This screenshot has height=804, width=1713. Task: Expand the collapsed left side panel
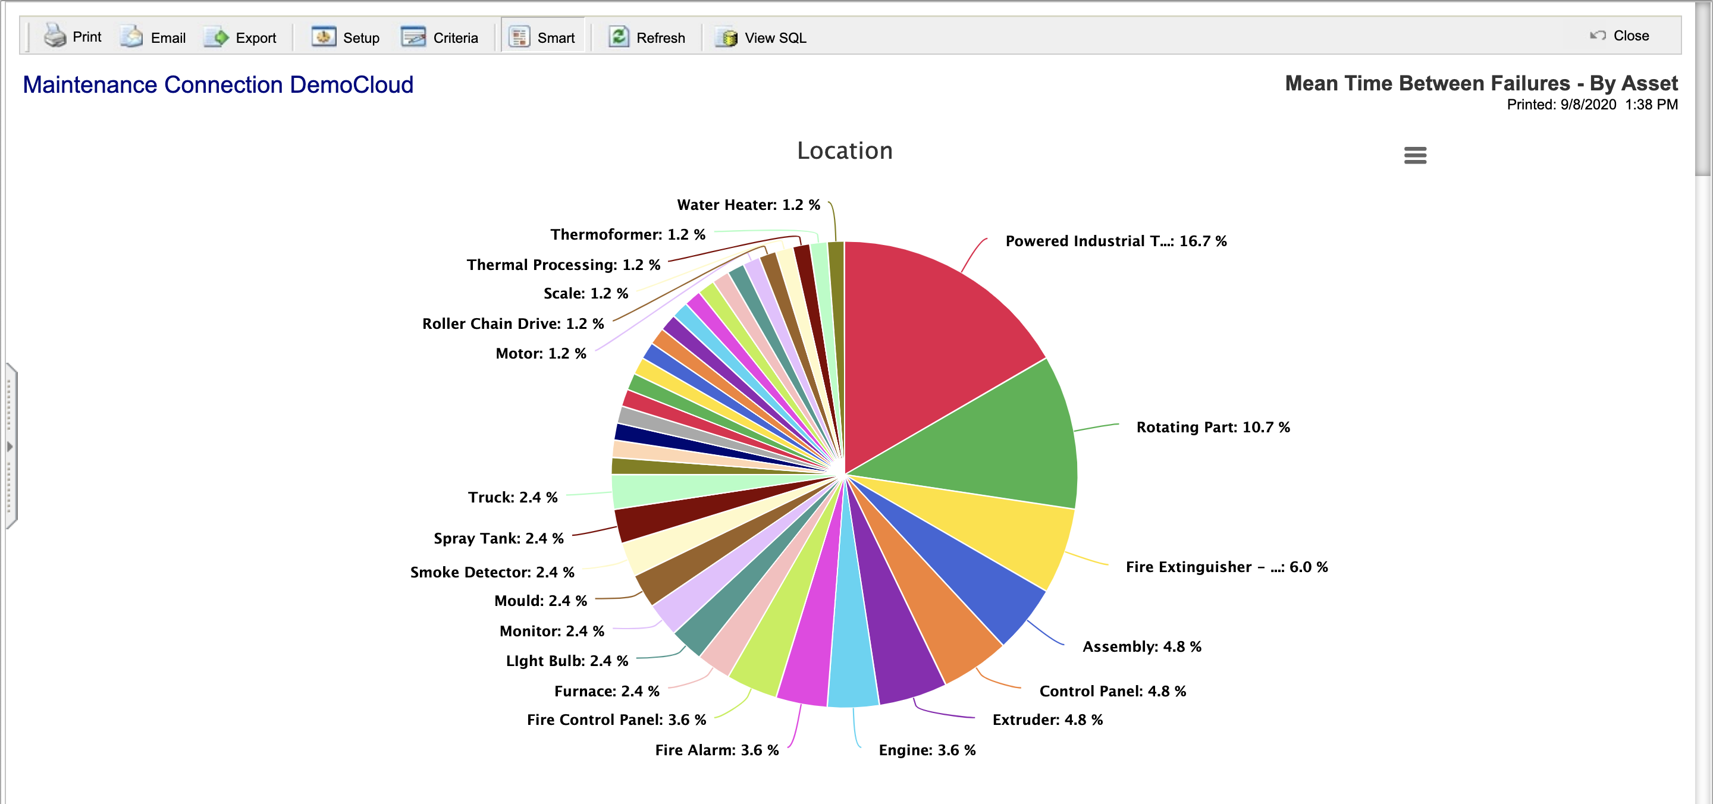tap(10, 446)
